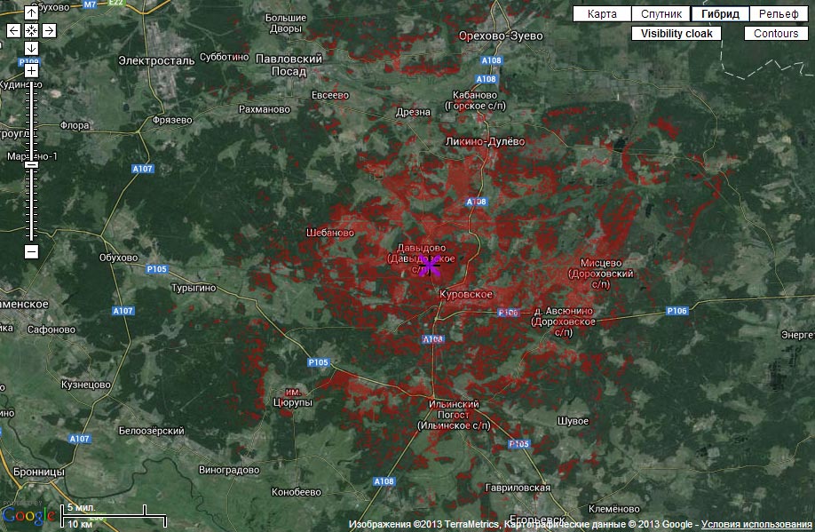Image resolution: width=815 pixels, height=532 pixels.
Task: Click the center/reset view button
Action: point(31,31)
